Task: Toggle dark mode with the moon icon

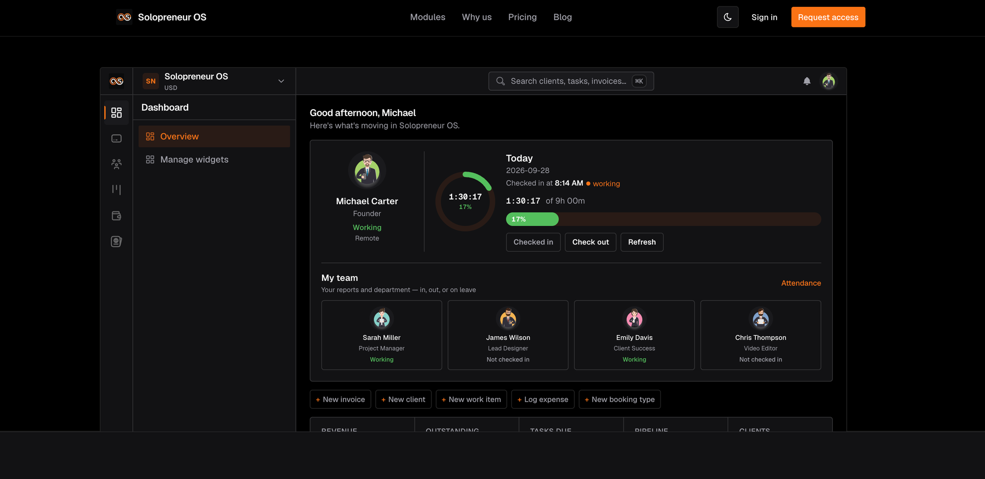Action: point(727,17)
